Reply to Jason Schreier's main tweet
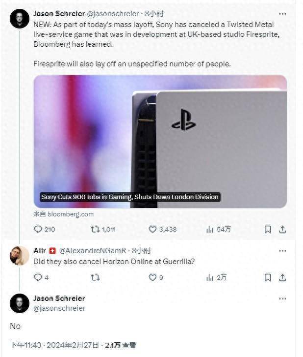 point(38,229)
